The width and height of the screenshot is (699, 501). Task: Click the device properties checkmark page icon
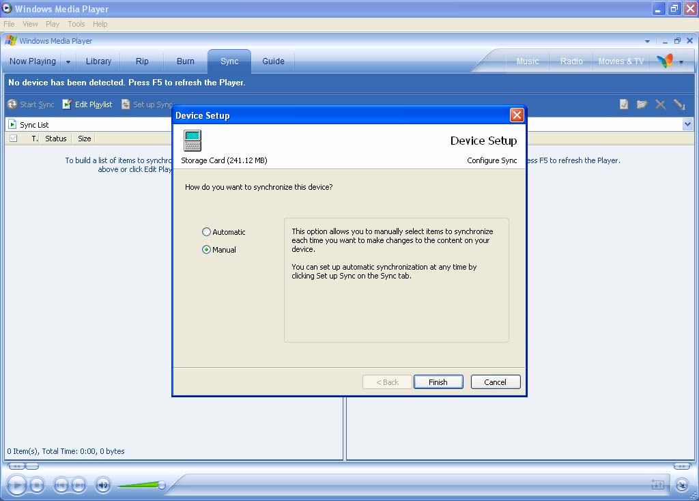[624, 104]
